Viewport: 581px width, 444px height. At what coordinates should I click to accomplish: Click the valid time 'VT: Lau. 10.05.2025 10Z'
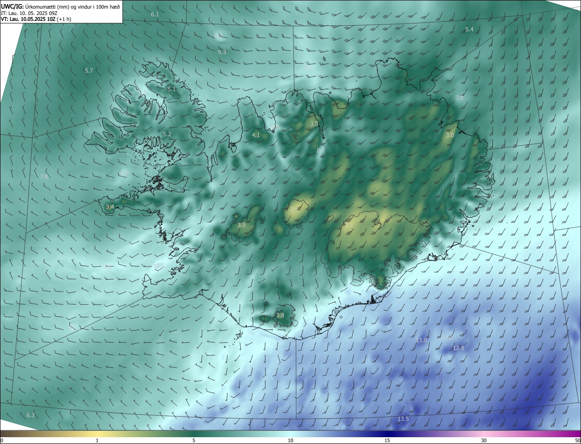click(28, 19)
